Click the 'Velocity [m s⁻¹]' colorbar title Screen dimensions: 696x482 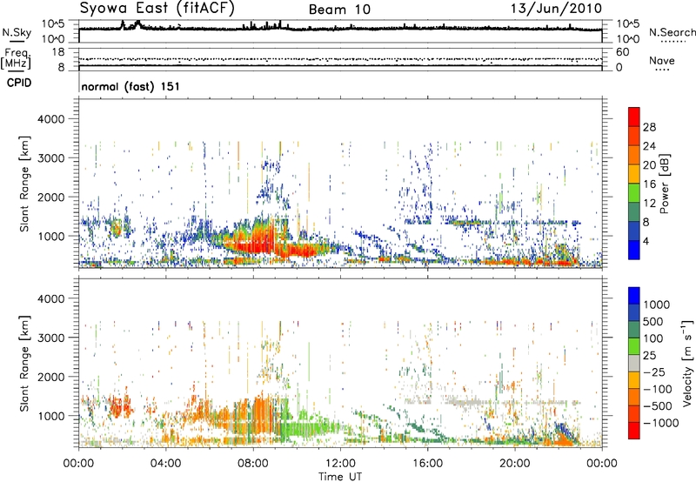point(687,363)
